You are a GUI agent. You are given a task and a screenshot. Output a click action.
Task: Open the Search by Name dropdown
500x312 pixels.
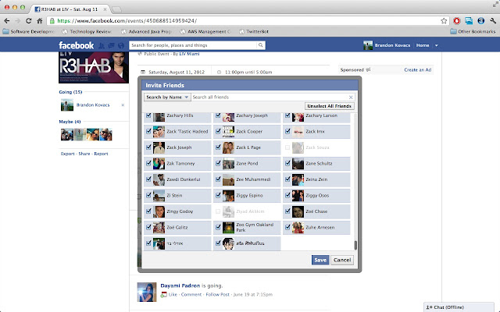(167, 97)
